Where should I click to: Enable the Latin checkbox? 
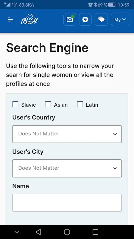(x=80, y=104)
